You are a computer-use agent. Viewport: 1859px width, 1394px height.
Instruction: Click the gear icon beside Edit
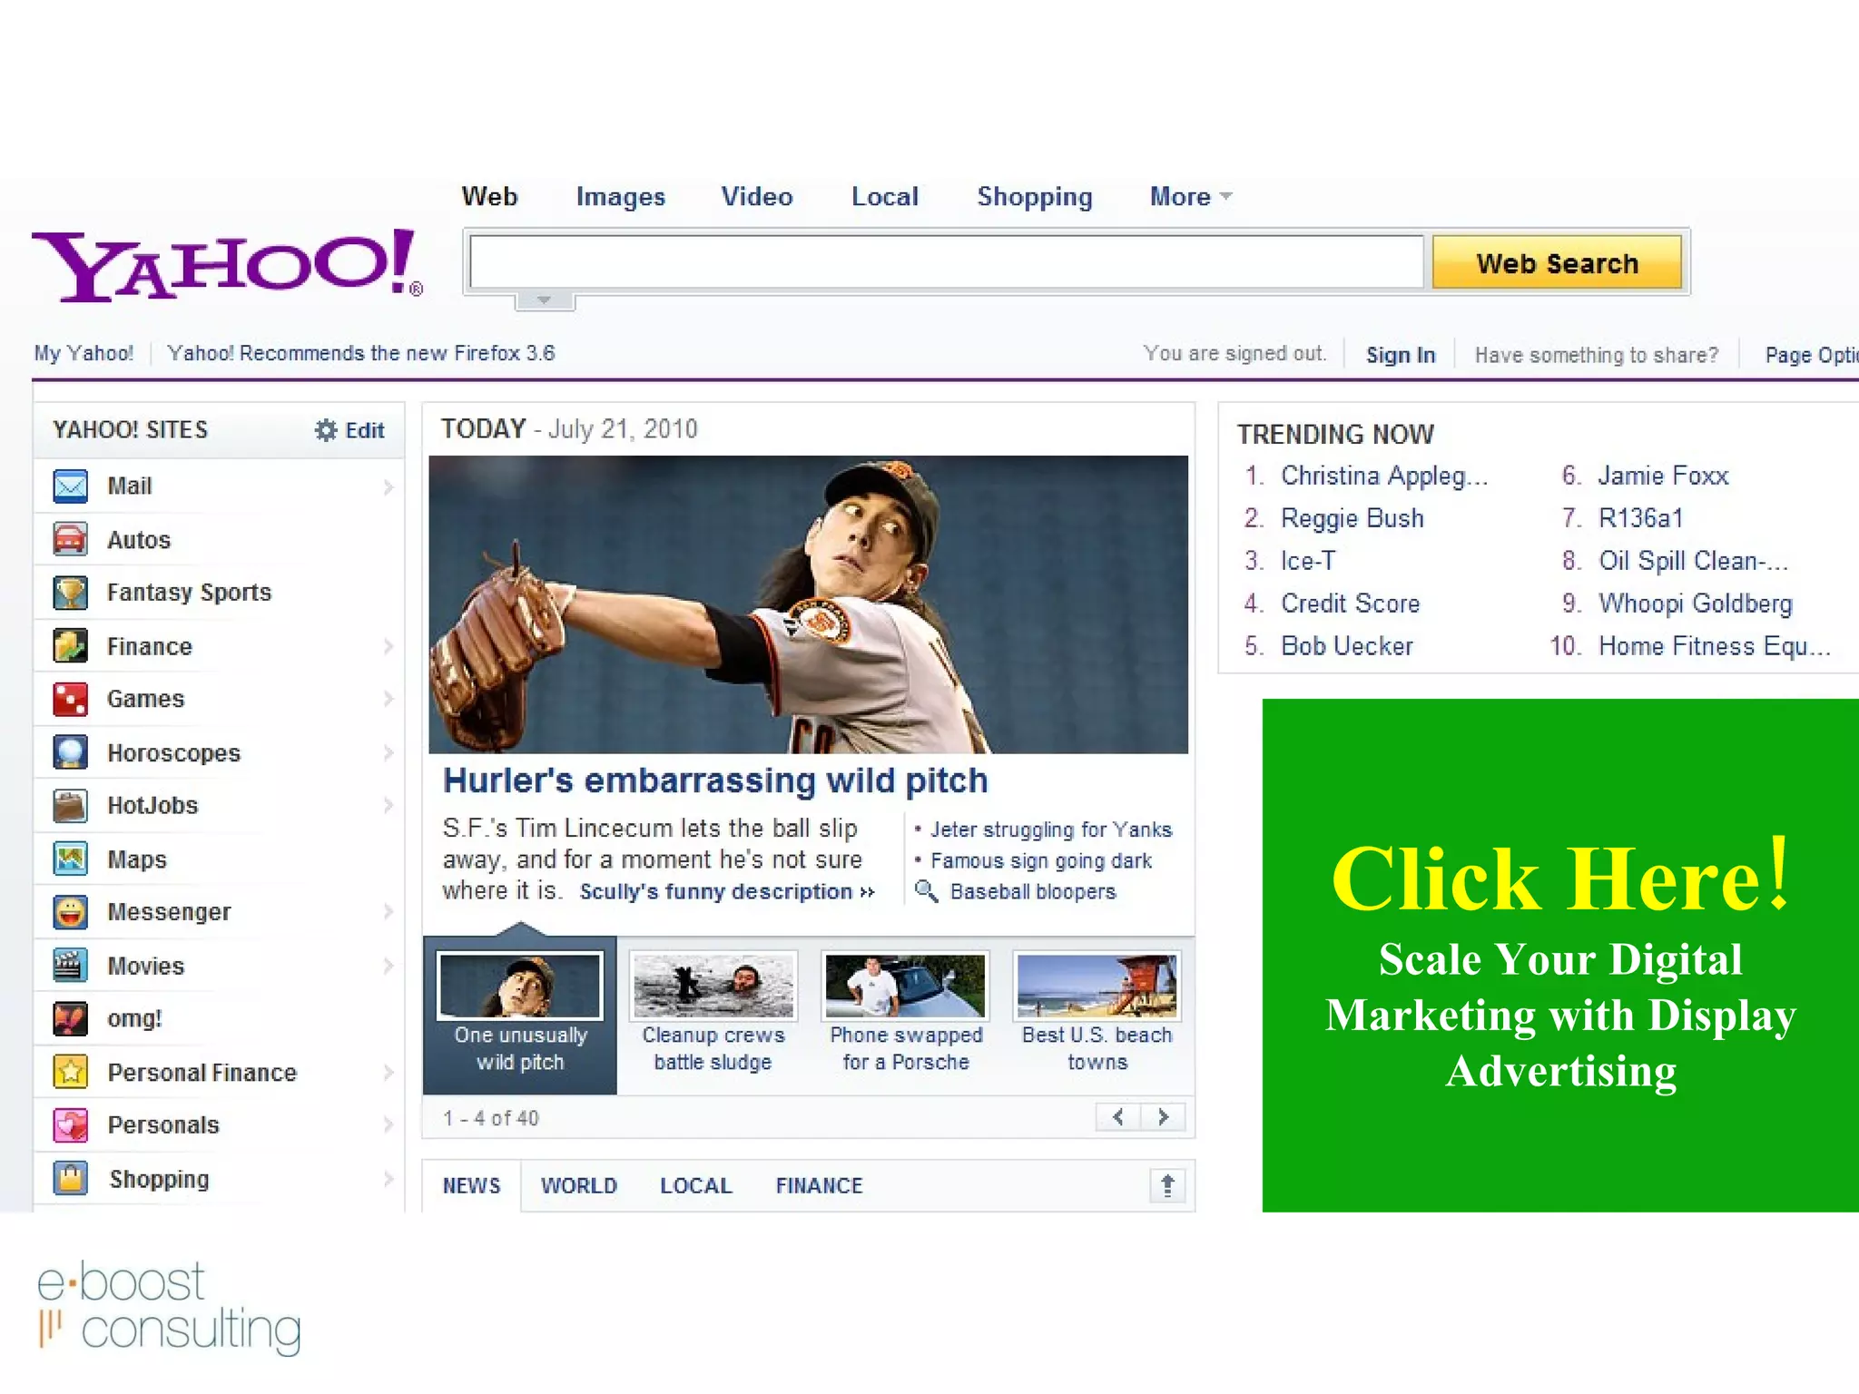point(326,430)
